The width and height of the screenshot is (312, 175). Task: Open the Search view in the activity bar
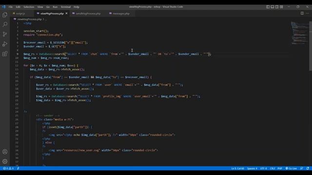coord(5,24)
